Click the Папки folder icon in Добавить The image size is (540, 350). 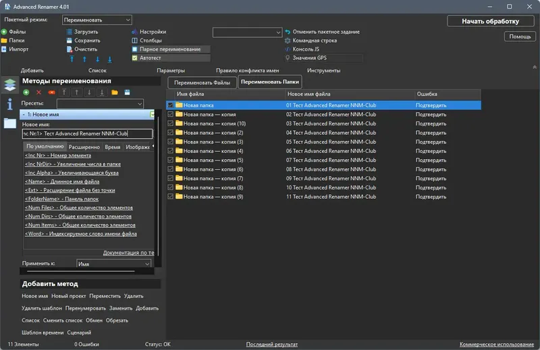tap(4, 40)
